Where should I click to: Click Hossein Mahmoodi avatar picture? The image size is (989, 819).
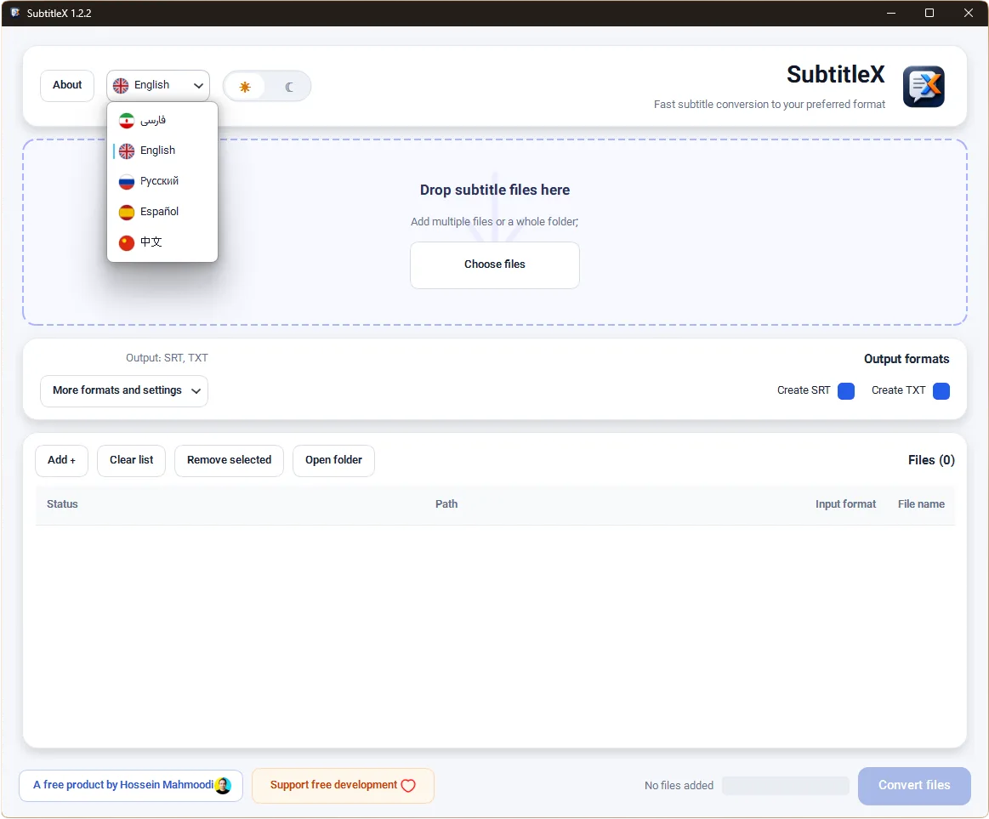tap(224, 786)
